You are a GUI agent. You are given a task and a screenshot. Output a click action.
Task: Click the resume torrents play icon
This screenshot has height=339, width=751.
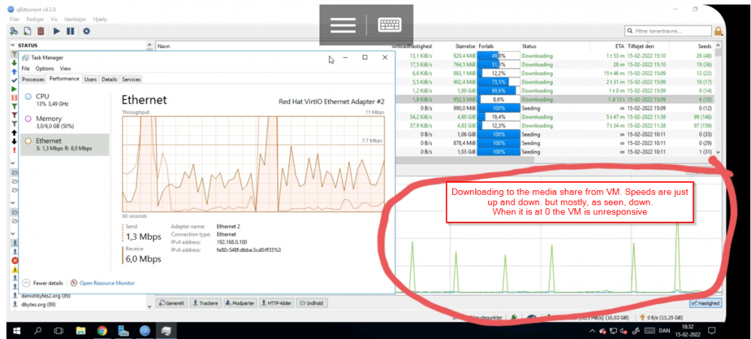[x=56, y=31]
